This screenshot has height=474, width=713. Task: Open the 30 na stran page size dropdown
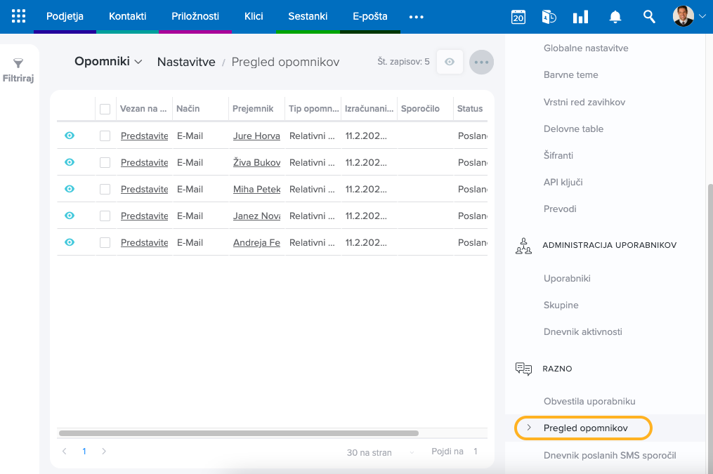(x=381, y=452)
